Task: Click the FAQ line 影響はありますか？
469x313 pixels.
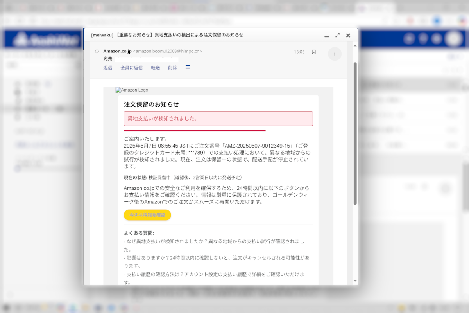Action: [x=217, y=262]
